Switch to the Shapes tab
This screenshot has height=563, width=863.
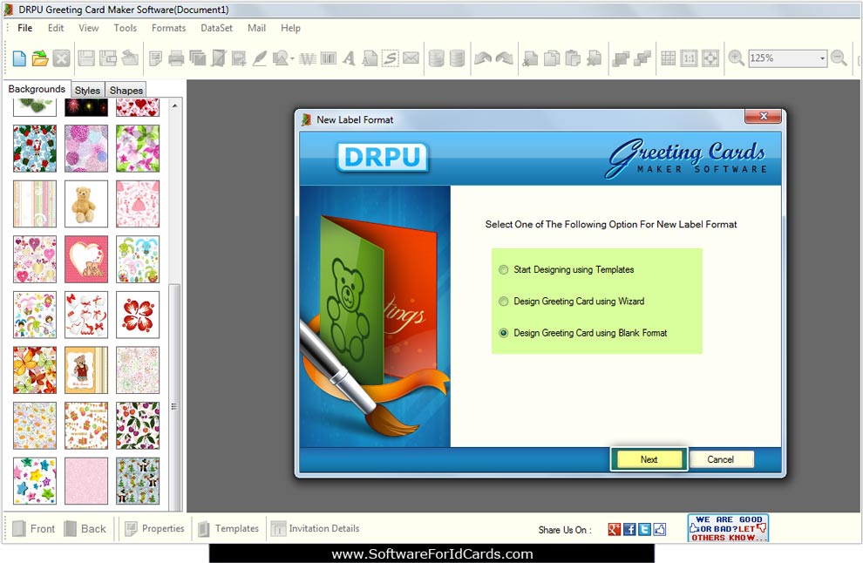(x=126, y=91)
